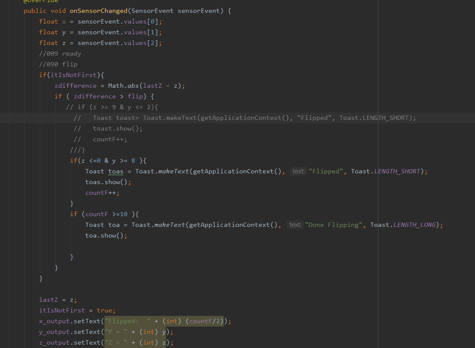Click the "Z = " string in z_output.setText
The image size is (475, 348).
tap(116, 342)
